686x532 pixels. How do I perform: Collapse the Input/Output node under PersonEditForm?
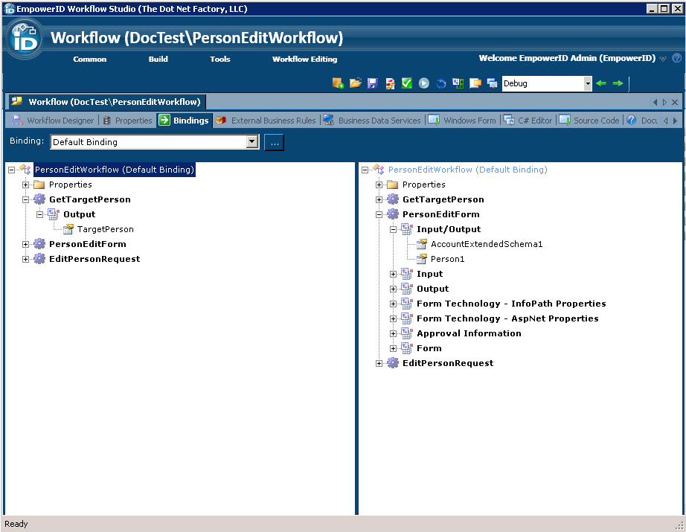point(393,228)
